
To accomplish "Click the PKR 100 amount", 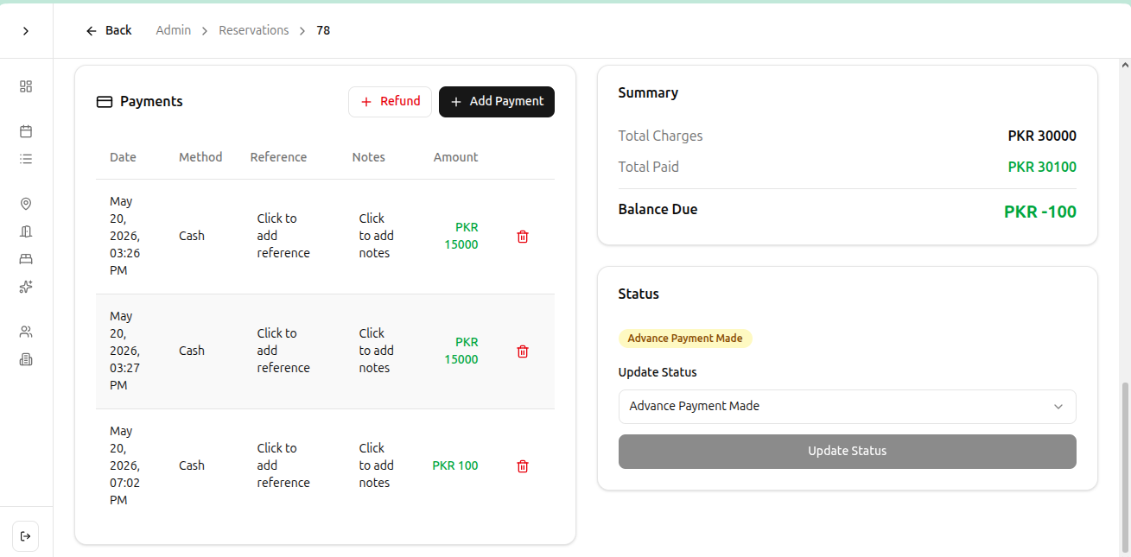I will 455,465.
